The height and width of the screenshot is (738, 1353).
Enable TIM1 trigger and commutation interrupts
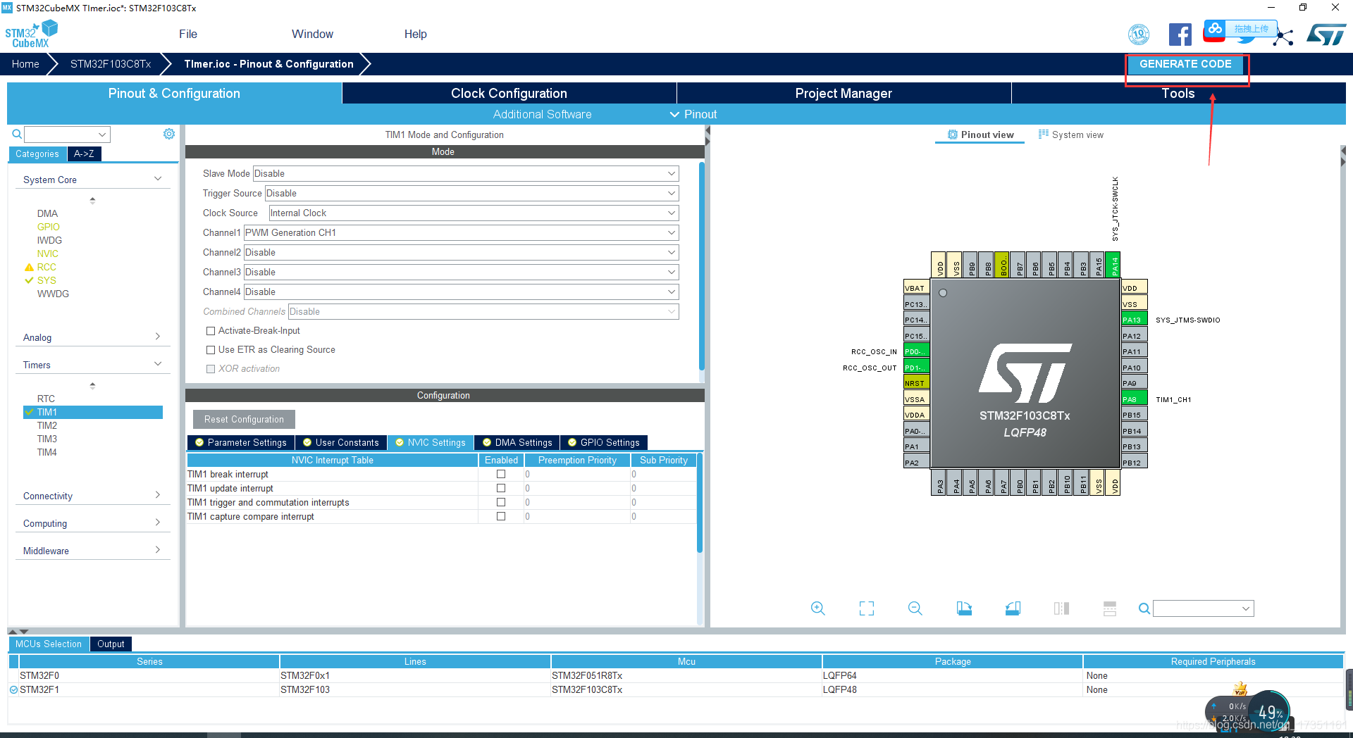pos(501,502)
